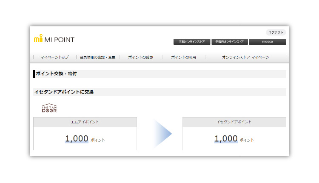
Task: Click the MI POINT logo
Action: [x=54, y=38]
